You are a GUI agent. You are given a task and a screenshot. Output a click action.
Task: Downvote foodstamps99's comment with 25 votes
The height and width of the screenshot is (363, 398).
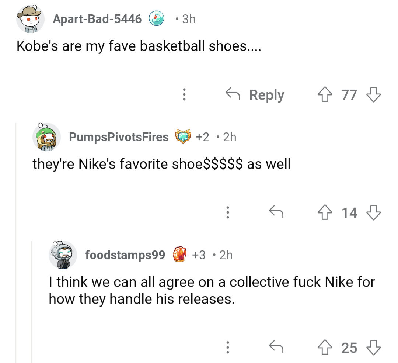click(x=374, y=347)
